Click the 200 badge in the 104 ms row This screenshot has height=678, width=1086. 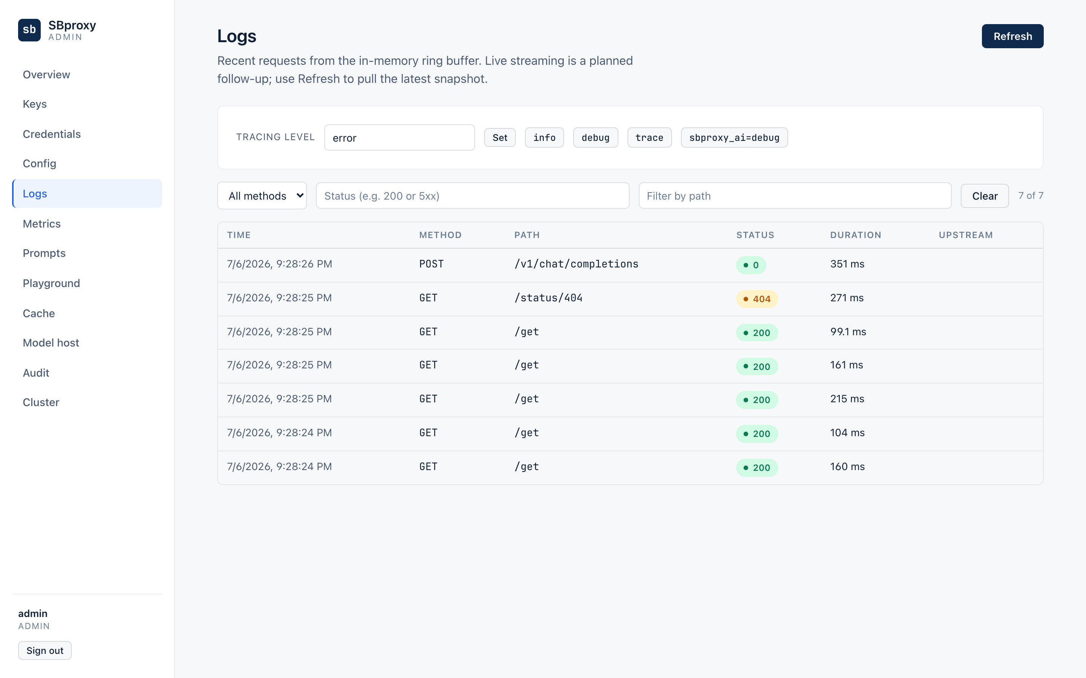click(756, 434)
